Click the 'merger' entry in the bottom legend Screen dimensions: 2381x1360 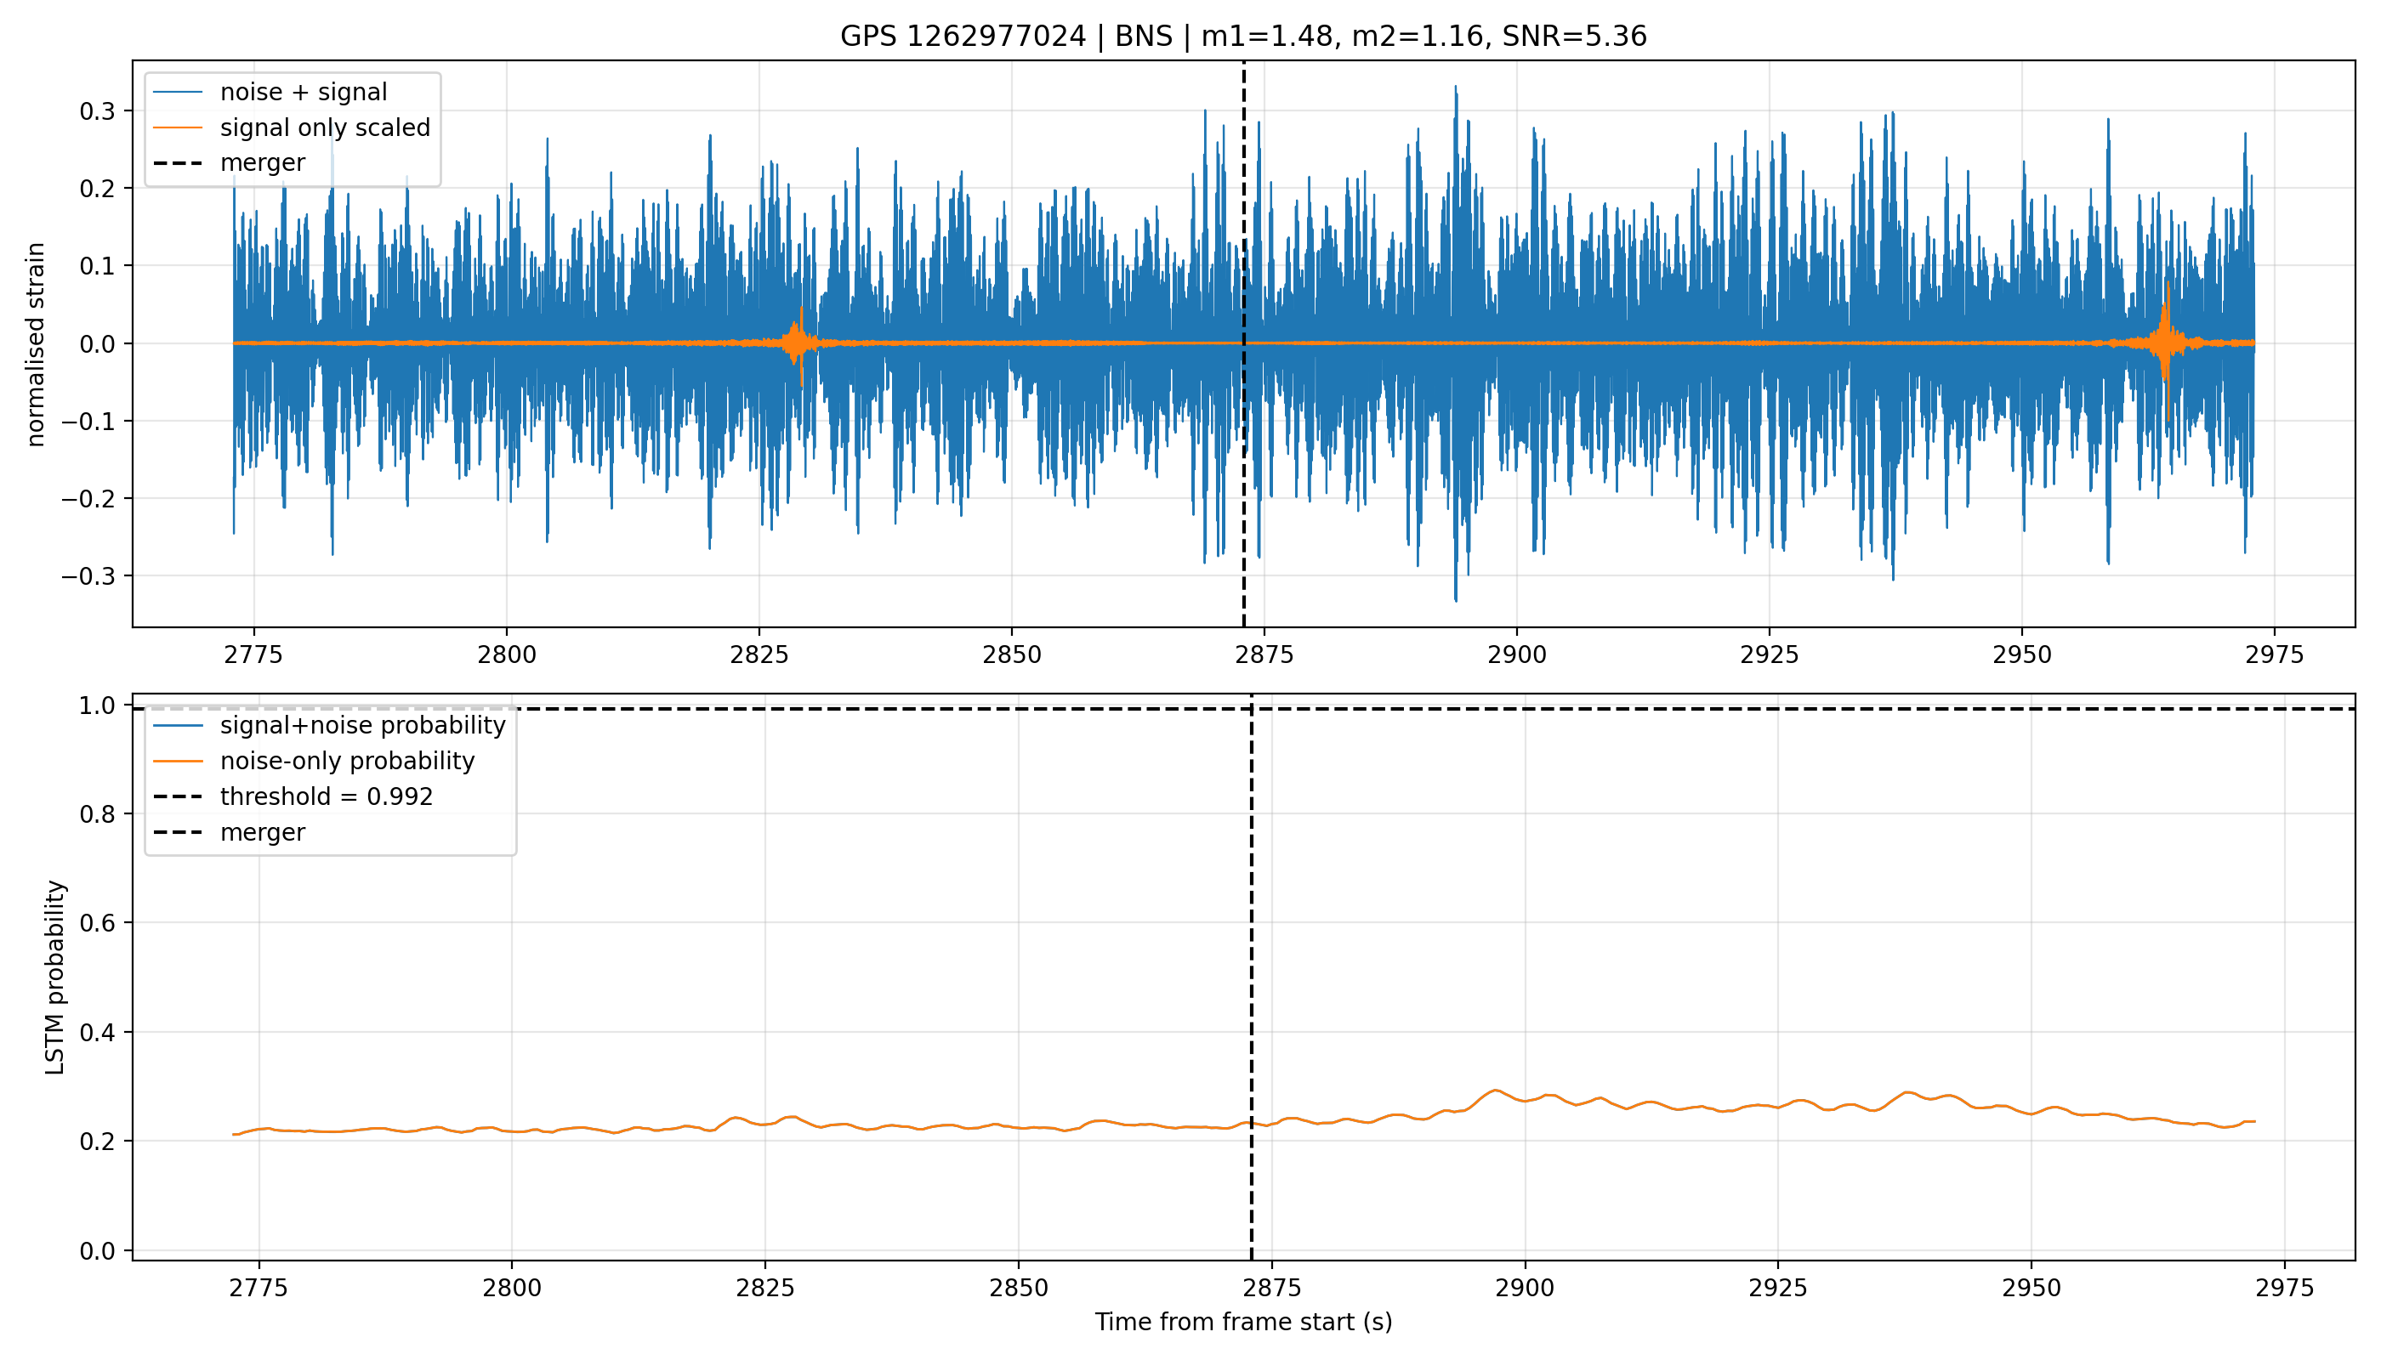click(229, 831)
